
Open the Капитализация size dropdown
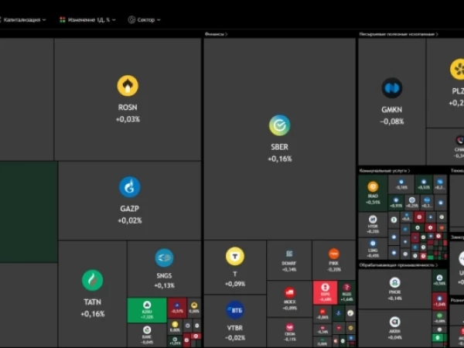coord(23,20)
